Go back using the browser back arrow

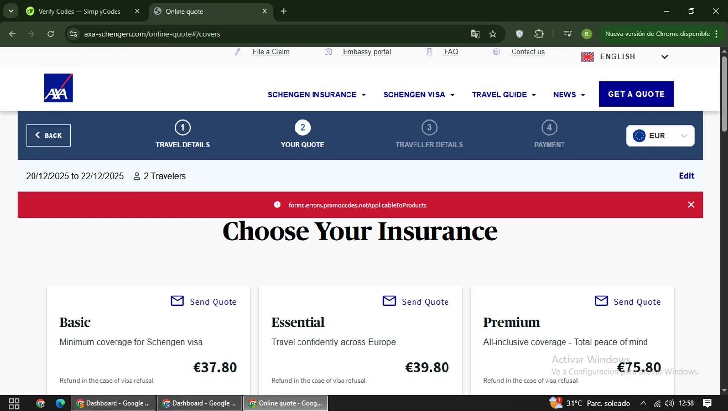point(12,34)
